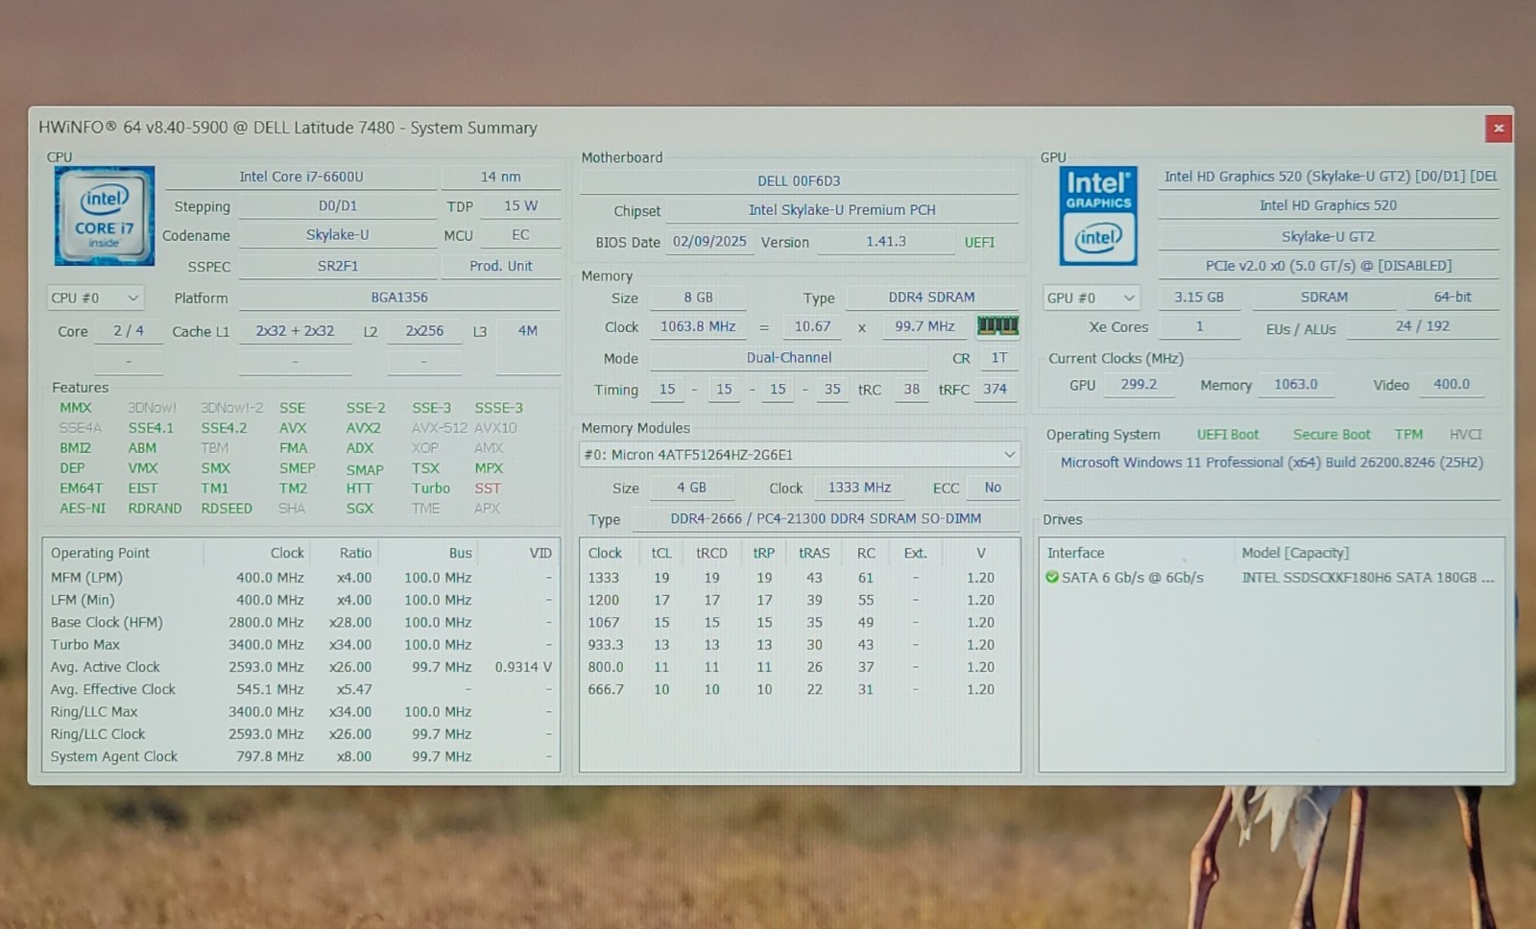Close the System Summary window
The height and width of the screenshot is (929, 1536).
tap(1498, 129)
